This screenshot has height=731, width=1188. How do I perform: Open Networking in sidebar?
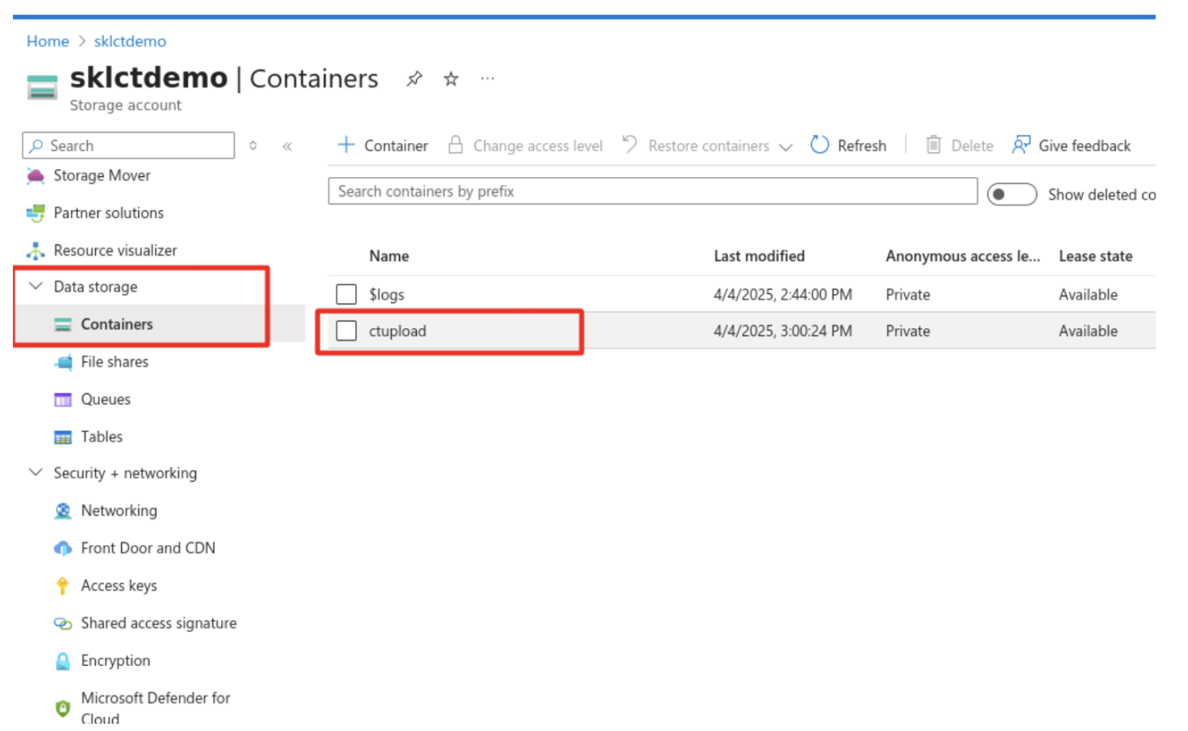coord(119,510)
